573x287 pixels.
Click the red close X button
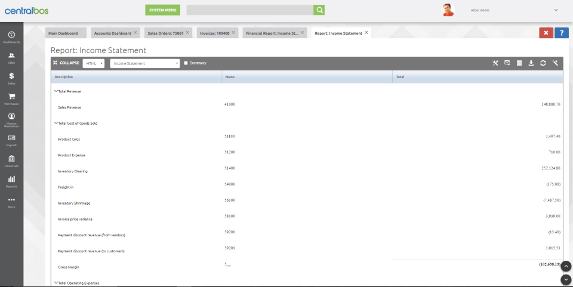click(x=546, y=33)
